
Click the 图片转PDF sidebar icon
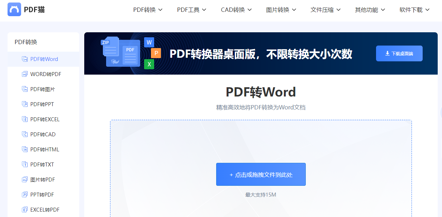pyautogui.click(x=25, y=180)
